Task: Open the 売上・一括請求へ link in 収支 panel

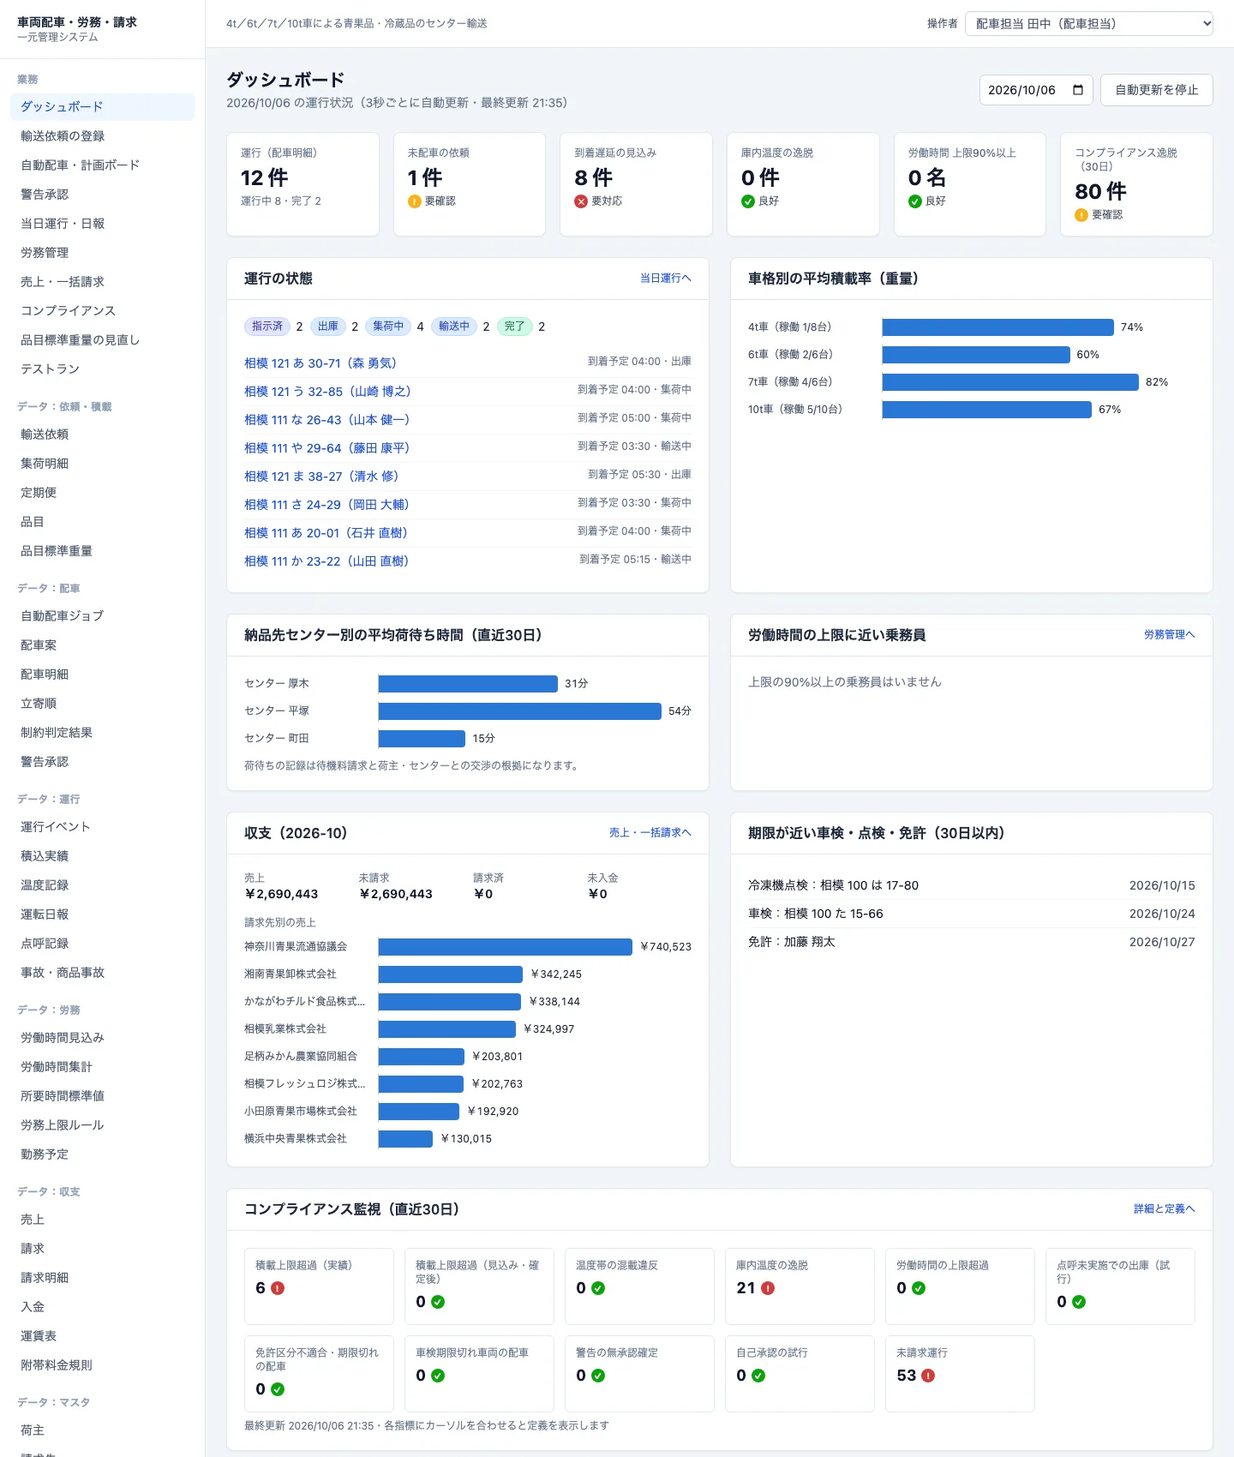Action: point(650,833)
